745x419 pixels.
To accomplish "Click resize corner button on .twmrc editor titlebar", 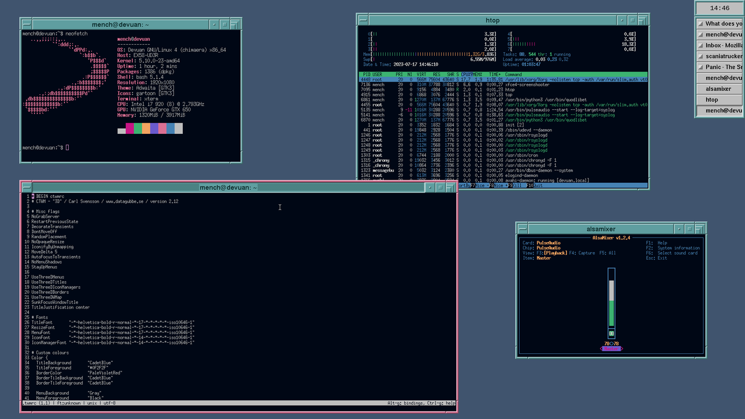I will tap(450, 187).
